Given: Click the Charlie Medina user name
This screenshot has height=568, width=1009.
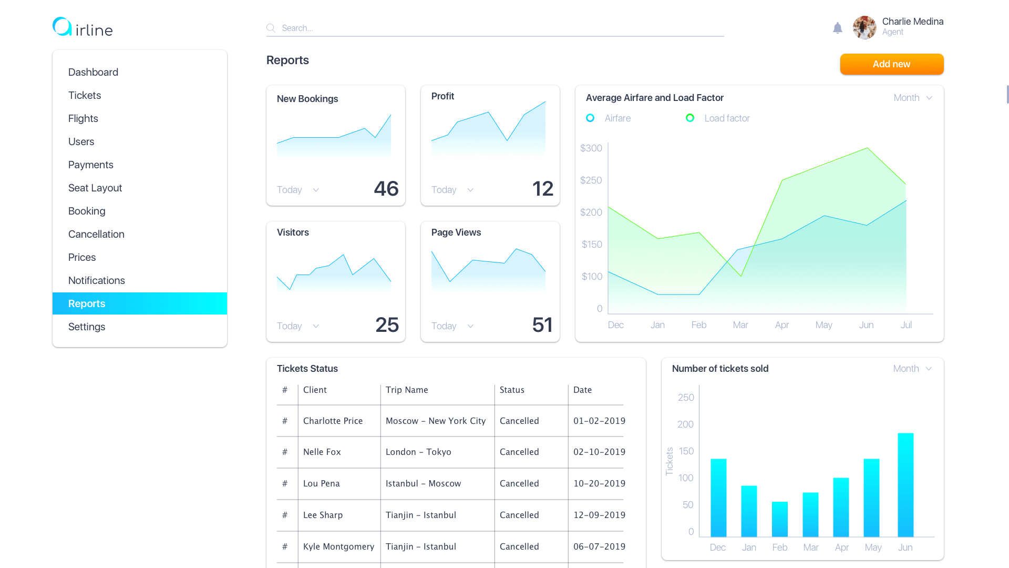Looking at the screenshot, I should (x=913, y=22).
